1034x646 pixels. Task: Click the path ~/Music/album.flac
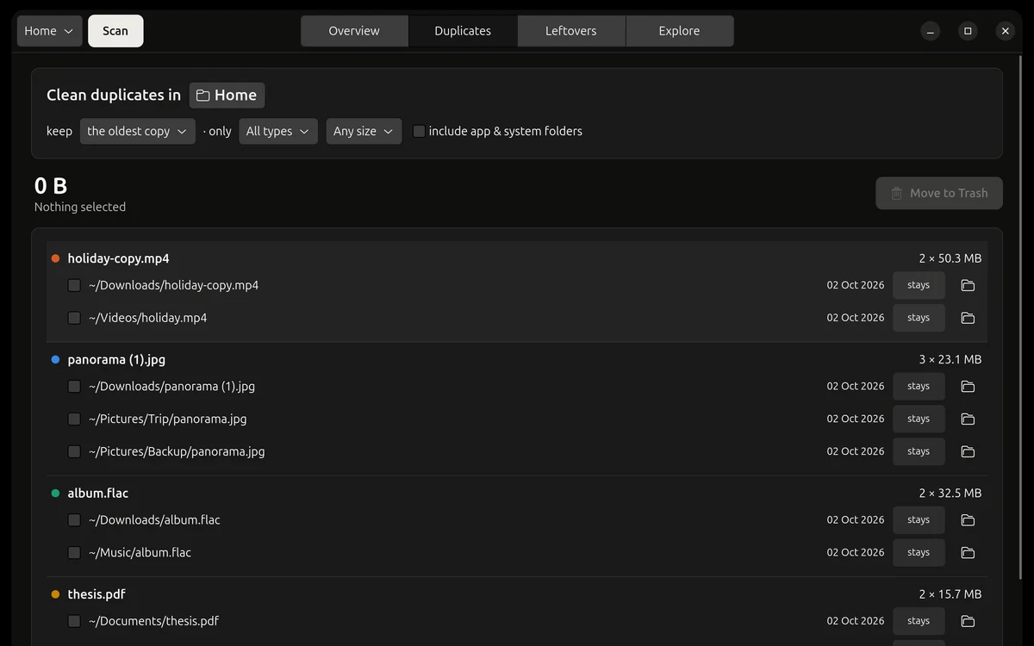(140, 552)
